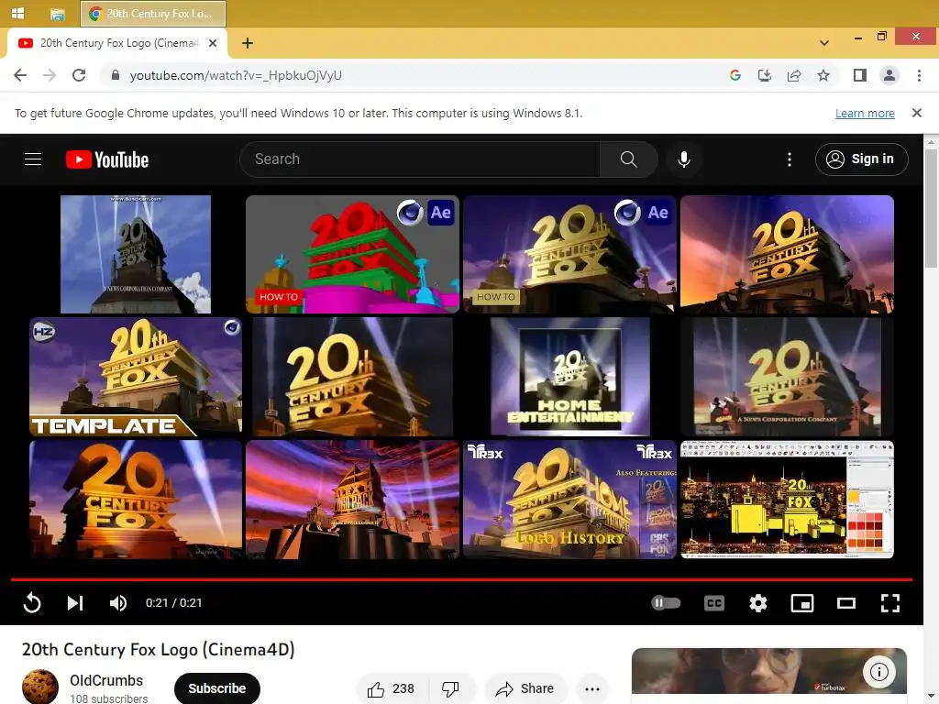Close the 20th Century Fox Logo tab
The image size is (939, 704).
[213, 43]
